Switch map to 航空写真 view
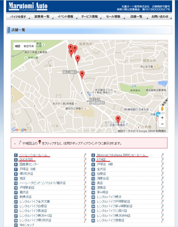Image resolution: width=178 pixels, height=227 pixels. click(x=29, y=46)
